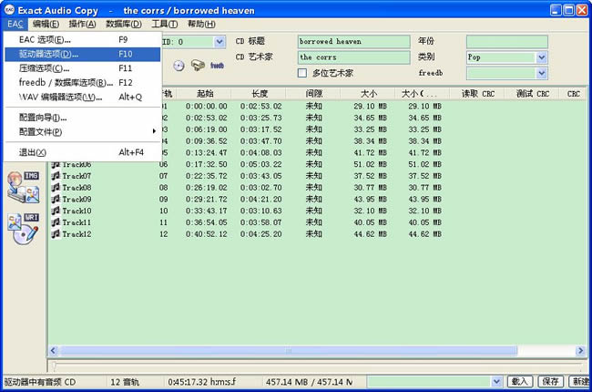Click status bar text 12 音轨
592x392 pixels.
(125, 382)
